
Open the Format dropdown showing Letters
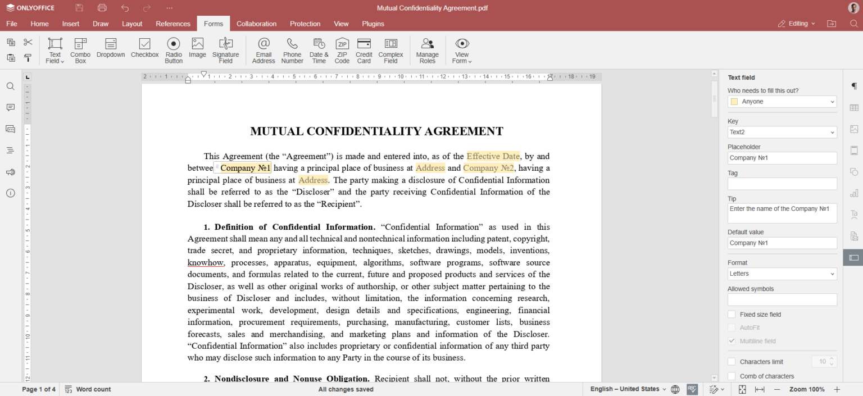(x=782, y=274)
